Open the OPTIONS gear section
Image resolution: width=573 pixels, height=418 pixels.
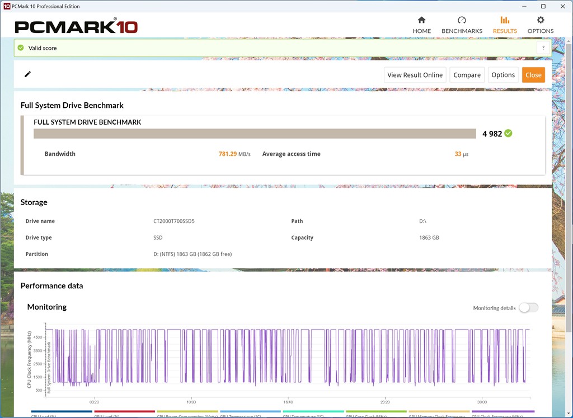540,25
